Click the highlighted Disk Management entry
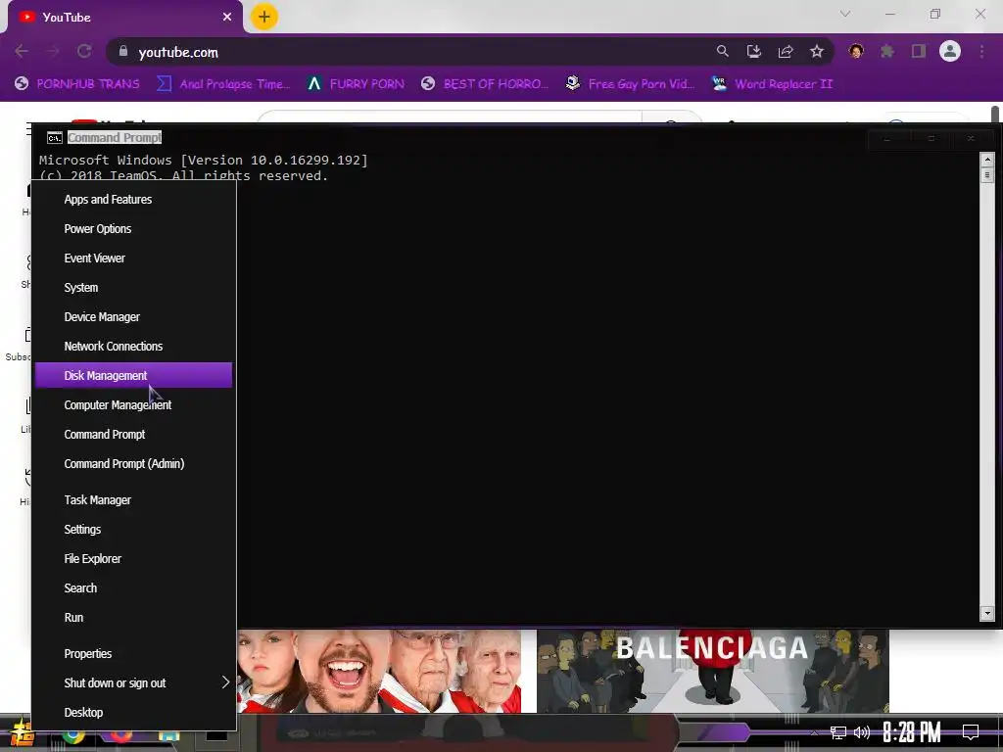 point(133,375)
